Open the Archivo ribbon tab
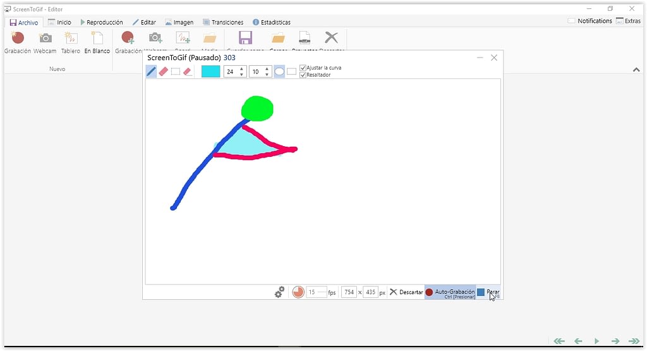647x351 pixels. click(x=24, y=22)
